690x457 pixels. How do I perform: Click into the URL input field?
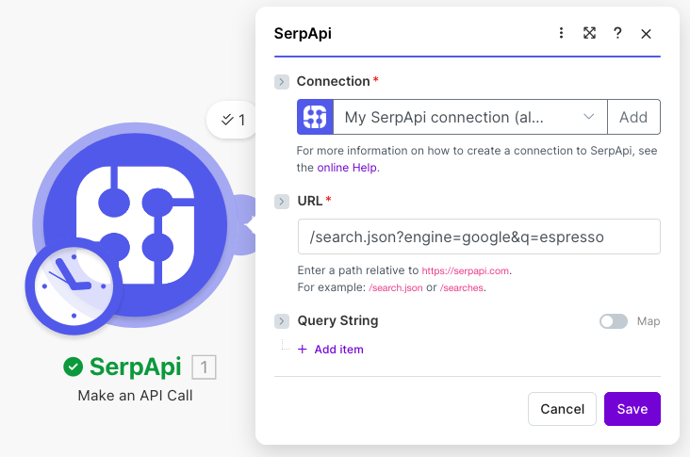tap(479, 237)
